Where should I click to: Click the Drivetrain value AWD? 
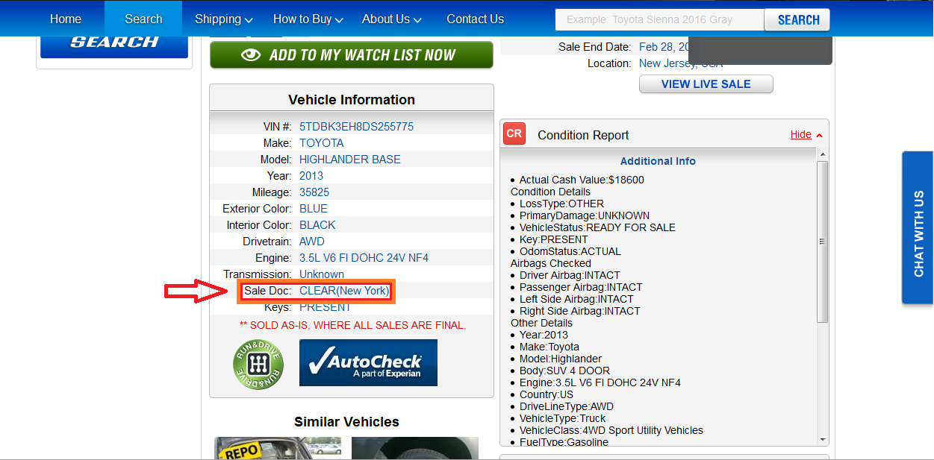click(x=312, y=242)
